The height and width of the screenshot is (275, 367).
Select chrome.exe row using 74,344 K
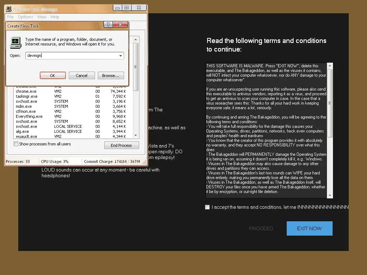tap(71, 91)
